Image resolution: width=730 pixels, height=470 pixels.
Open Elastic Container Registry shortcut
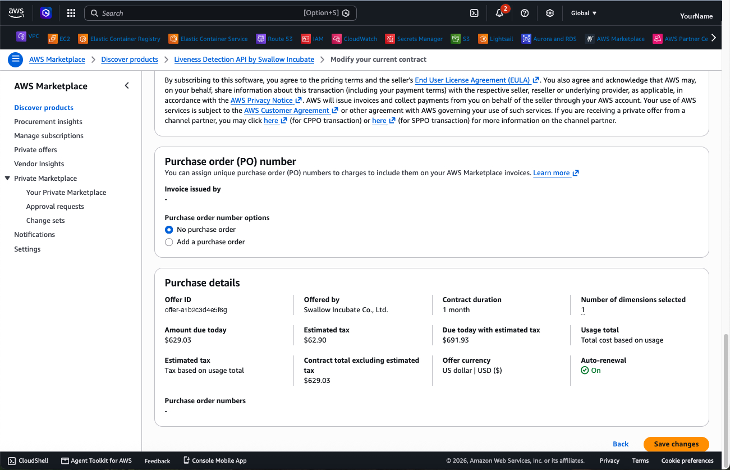pyautogui.click(x=120, y=39)
